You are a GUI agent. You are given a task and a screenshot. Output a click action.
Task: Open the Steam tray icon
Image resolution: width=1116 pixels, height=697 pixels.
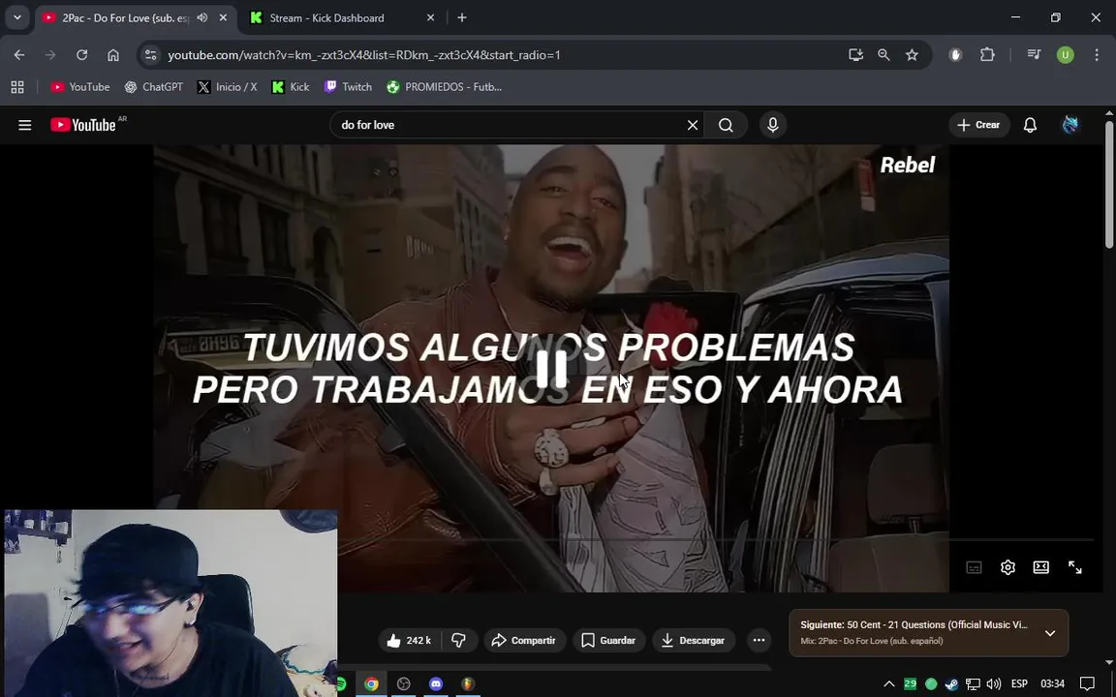tap(951, 684)
